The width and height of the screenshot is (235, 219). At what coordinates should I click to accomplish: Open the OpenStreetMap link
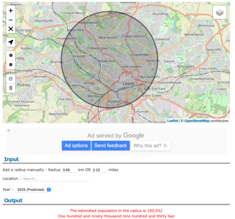pos(197,121)
